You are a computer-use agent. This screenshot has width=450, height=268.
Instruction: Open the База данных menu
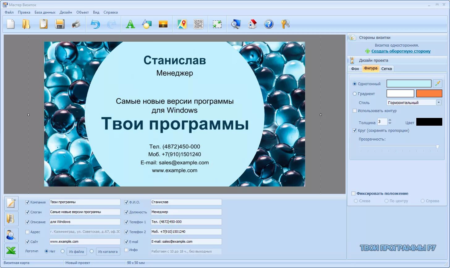[x=45, y=12]
